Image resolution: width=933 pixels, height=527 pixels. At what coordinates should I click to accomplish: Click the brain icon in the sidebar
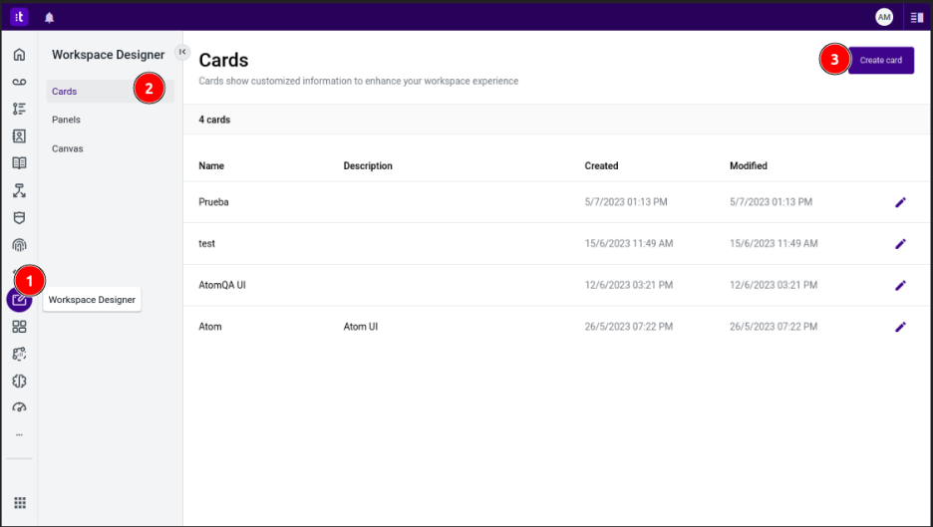(x=19, y=381)
